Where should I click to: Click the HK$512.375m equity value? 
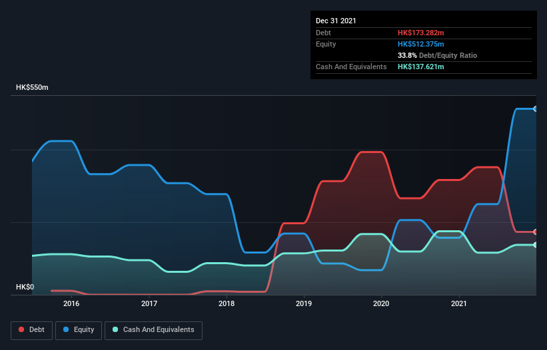420,44
